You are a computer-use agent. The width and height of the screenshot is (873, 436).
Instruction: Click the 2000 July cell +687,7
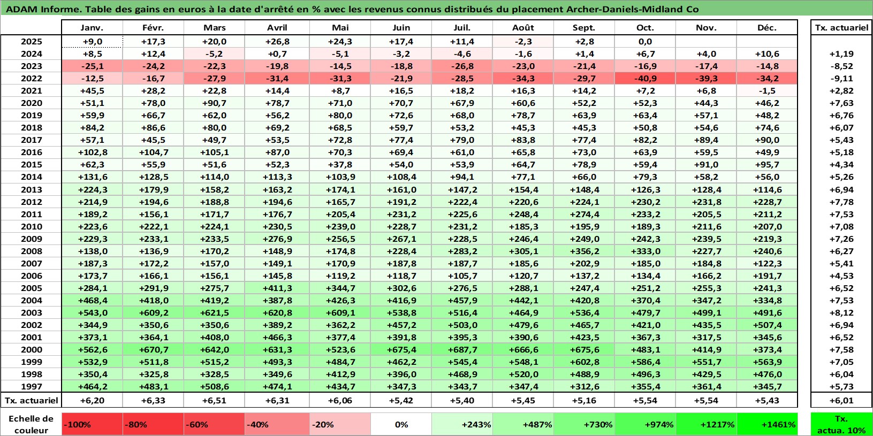coord(462,350)
